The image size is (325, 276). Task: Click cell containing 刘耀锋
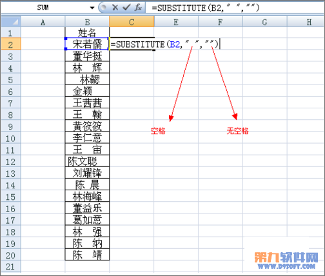[87, 173]
